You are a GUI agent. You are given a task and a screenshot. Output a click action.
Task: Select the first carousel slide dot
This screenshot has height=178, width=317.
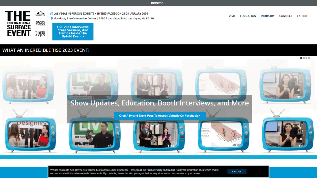(301, 58)
